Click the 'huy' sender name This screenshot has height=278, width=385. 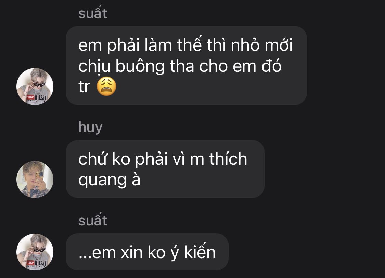(90, 127)
